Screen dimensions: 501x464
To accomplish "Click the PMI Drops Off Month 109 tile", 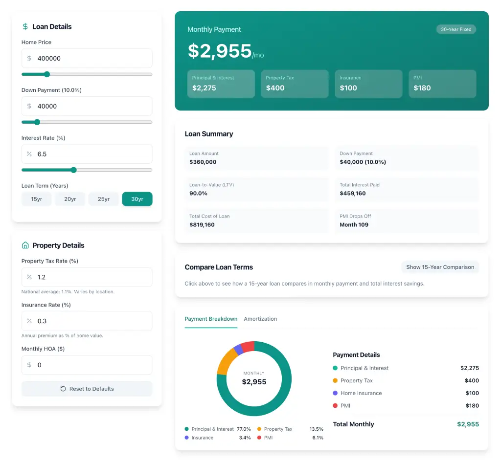I will 407,221.
